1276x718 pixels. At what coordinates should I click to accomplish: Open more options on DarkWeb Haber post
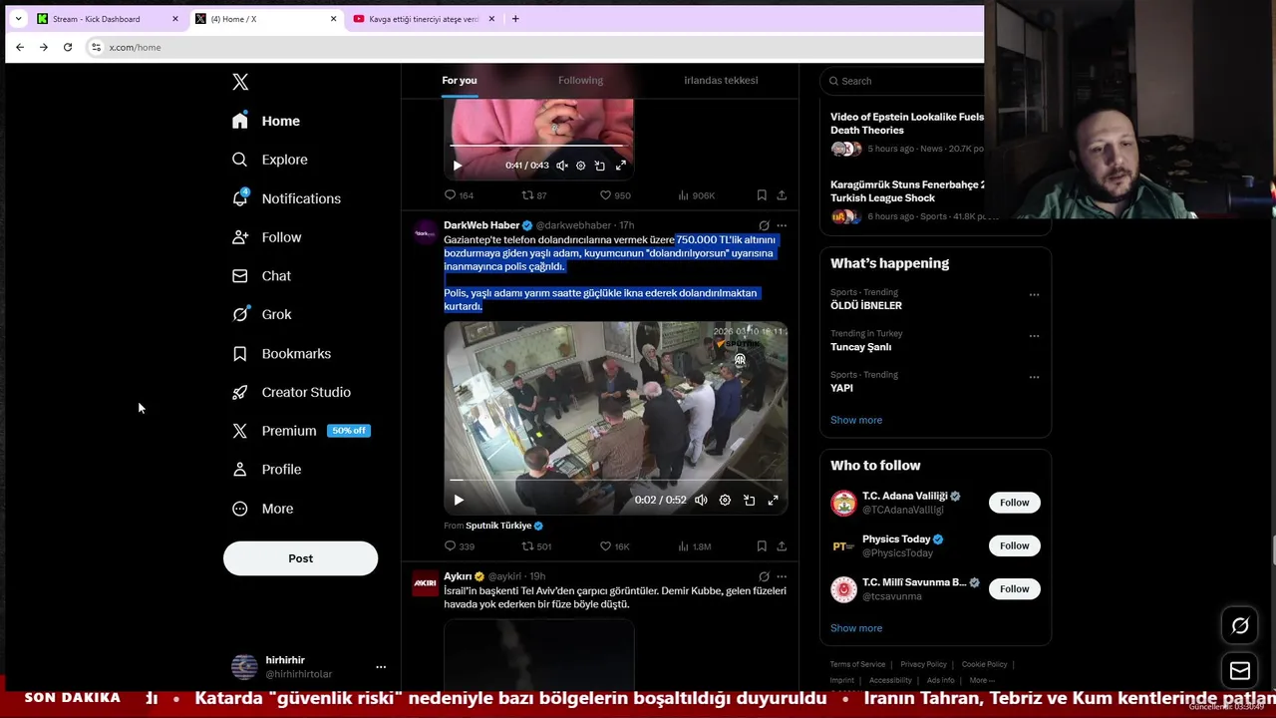coord(782,225)
